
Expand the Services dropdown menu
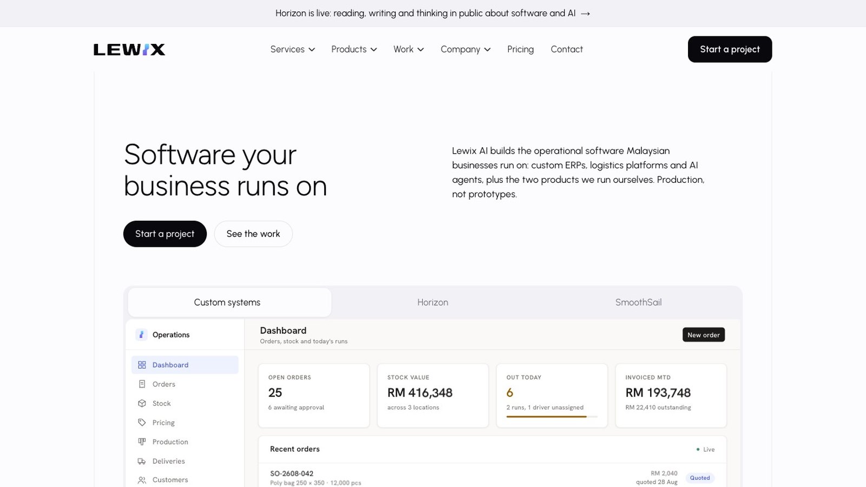tap(292, 49)
